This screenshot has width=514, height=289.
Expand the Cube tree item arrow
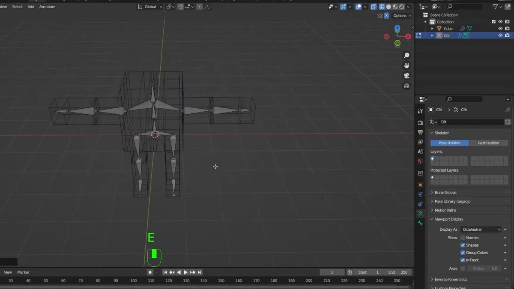(432, 29)
